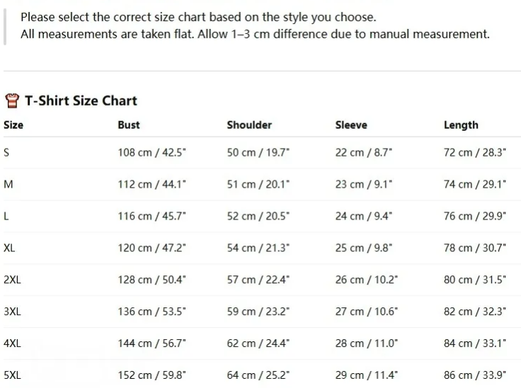Click the Shoulder column header
521x388 pixels.
[x=249, y=125]
